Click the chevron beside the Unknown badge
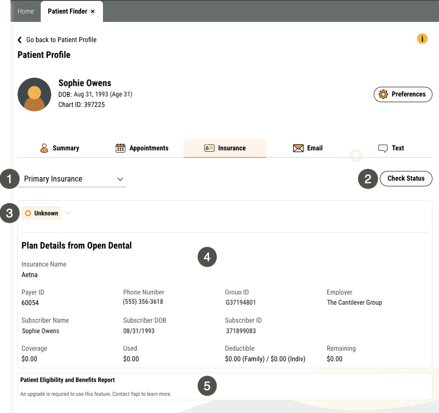This screenshot has width=439, height=413. coord(68,213)
